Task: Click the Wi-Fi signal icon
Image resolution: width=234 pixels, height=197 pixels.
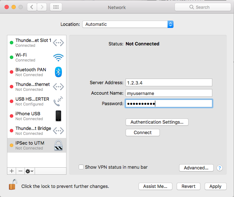Action: 58,57
